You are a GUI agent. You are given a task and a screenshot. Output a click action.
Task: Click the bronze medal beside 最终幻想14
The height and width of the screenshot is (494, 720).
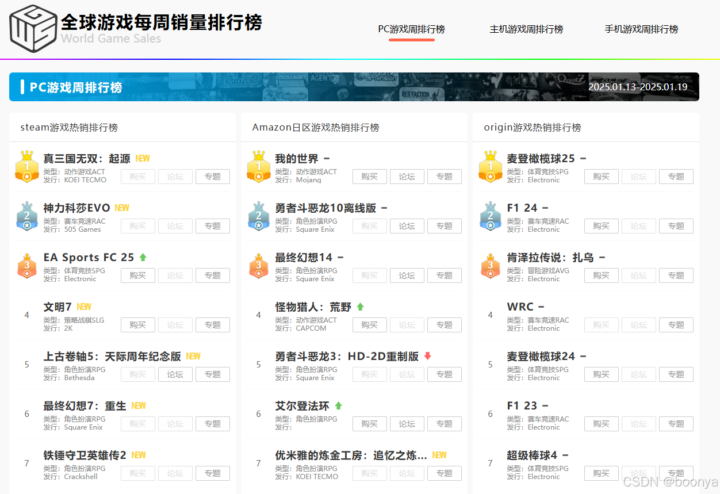pos(258,266)
